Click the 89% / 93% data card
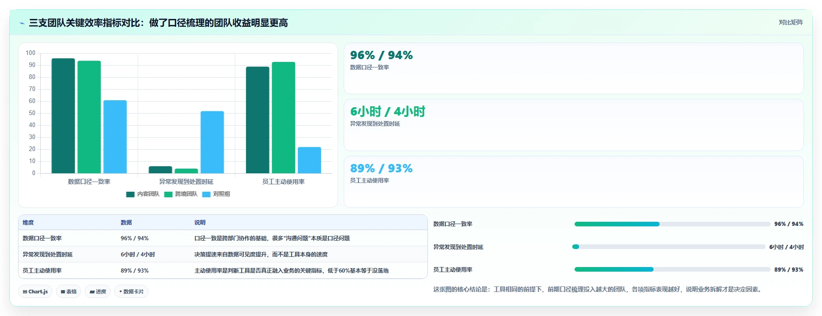The image size is (822, 316). click(x=574, y=182)
